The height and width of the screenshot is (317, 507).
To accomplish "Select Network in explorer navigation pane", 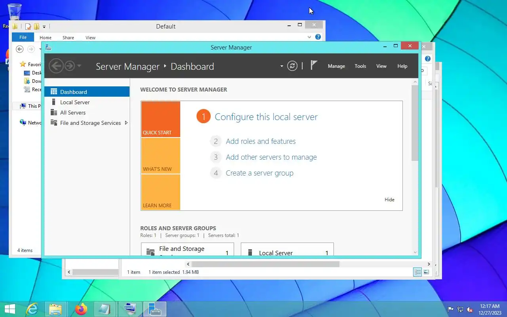I will 30,122.
